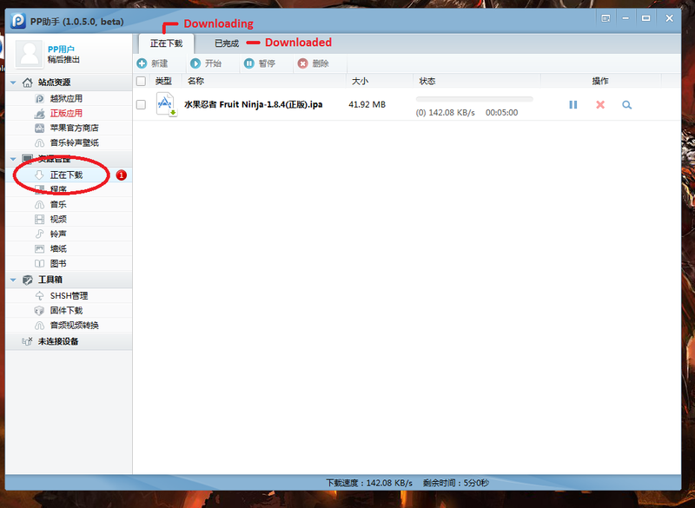Click the download speed text in the status bar

pos(369,483)
